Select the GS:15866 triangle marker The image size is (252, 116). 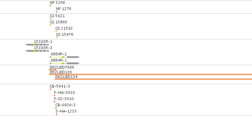[51, 25]
